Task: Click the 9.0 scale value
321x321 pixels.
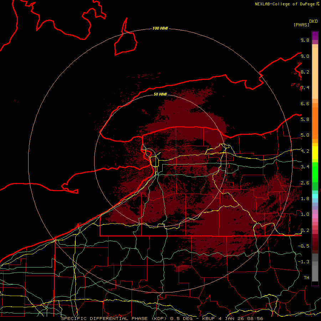Action: pos(305,56)
